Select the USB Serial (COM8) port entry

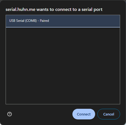[x=63, y=21]
